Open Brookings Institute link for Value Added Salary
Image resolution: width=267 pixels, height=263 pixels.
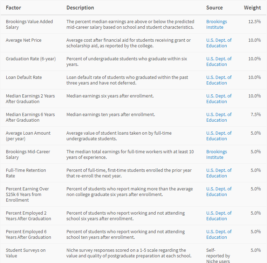click(217, 25)
